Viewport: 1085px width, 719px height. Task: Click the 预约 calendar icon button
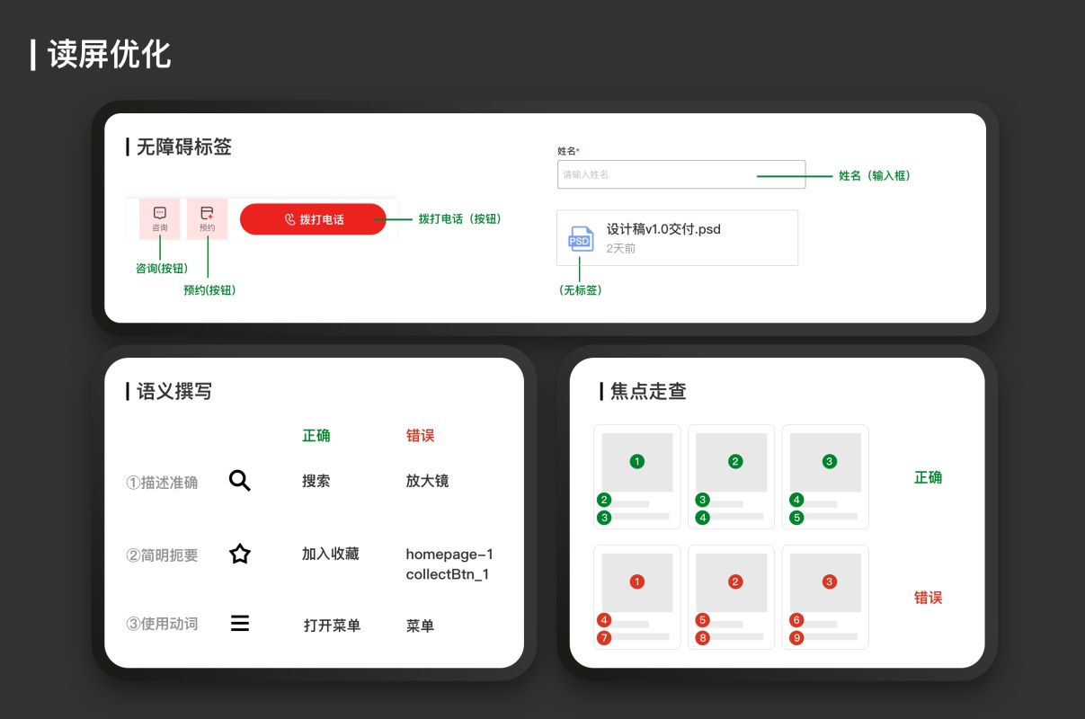[208, 219]
